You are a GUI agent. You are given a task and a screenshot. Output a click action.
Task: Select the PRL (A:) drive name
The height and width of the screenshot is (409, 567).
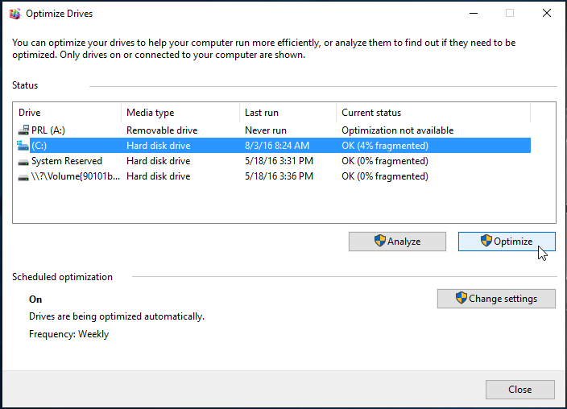coord(50,130)
